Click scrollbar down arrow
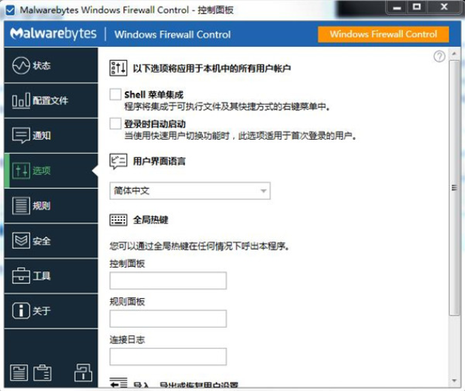This screenshot has height=391, width=465. click(454, 381)
